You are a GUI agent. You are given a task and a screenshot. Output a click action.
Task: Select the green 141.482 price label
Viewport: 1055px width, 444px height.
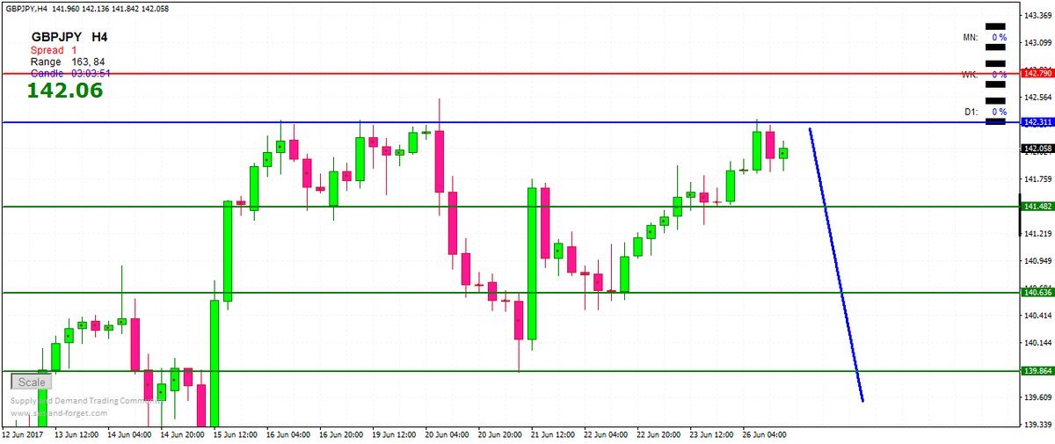(x=1037, y=207)
